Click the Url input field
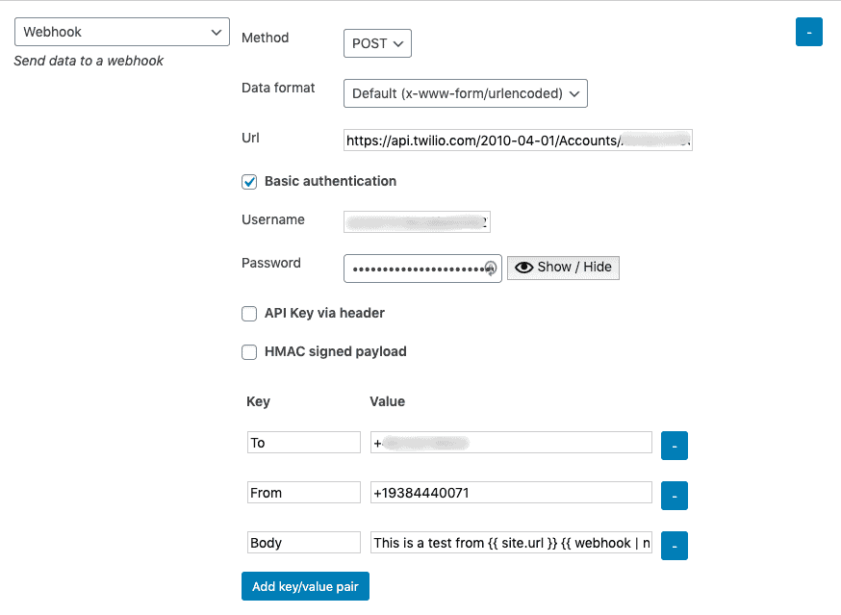The image size is (841, 615). pyautogui.click(x=518, y=141)
